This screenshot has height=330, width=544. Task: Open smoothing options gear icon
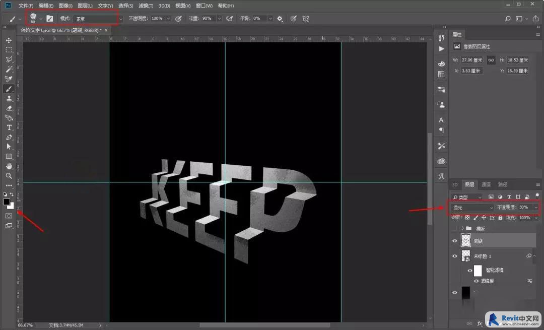280,19
